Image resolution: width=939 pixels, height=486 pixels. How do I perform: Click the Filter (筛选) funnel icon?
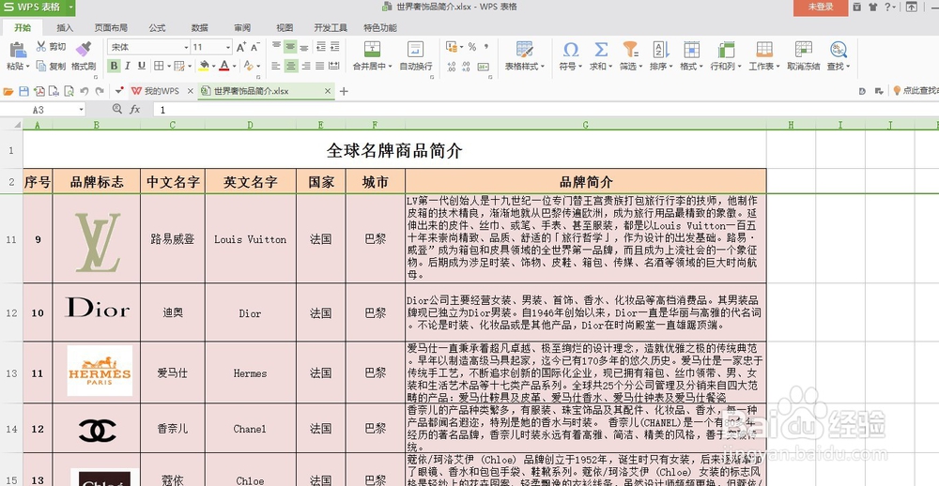pos(630,49)
